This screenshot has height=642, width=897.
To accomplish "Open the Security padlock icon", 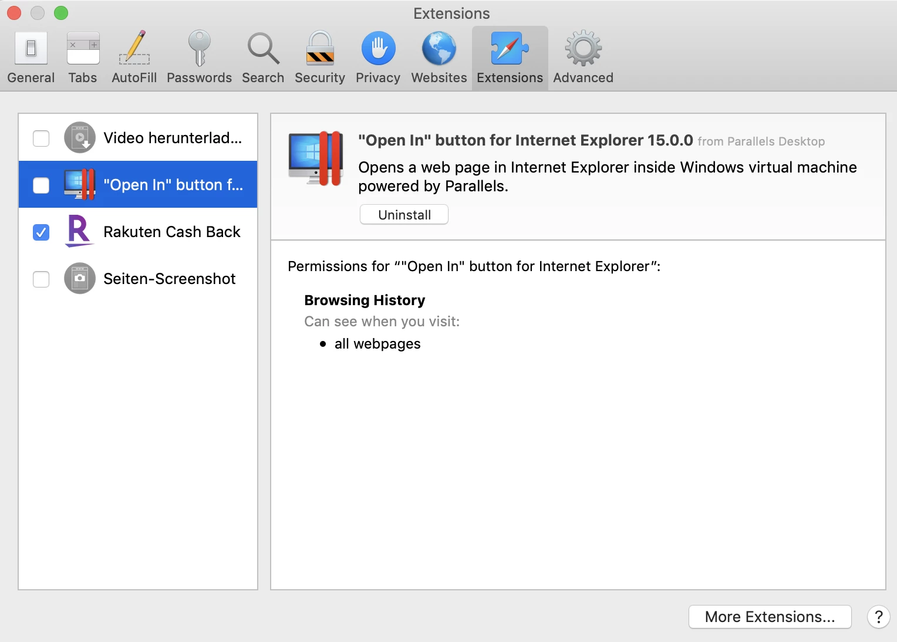I will [320, 48].
